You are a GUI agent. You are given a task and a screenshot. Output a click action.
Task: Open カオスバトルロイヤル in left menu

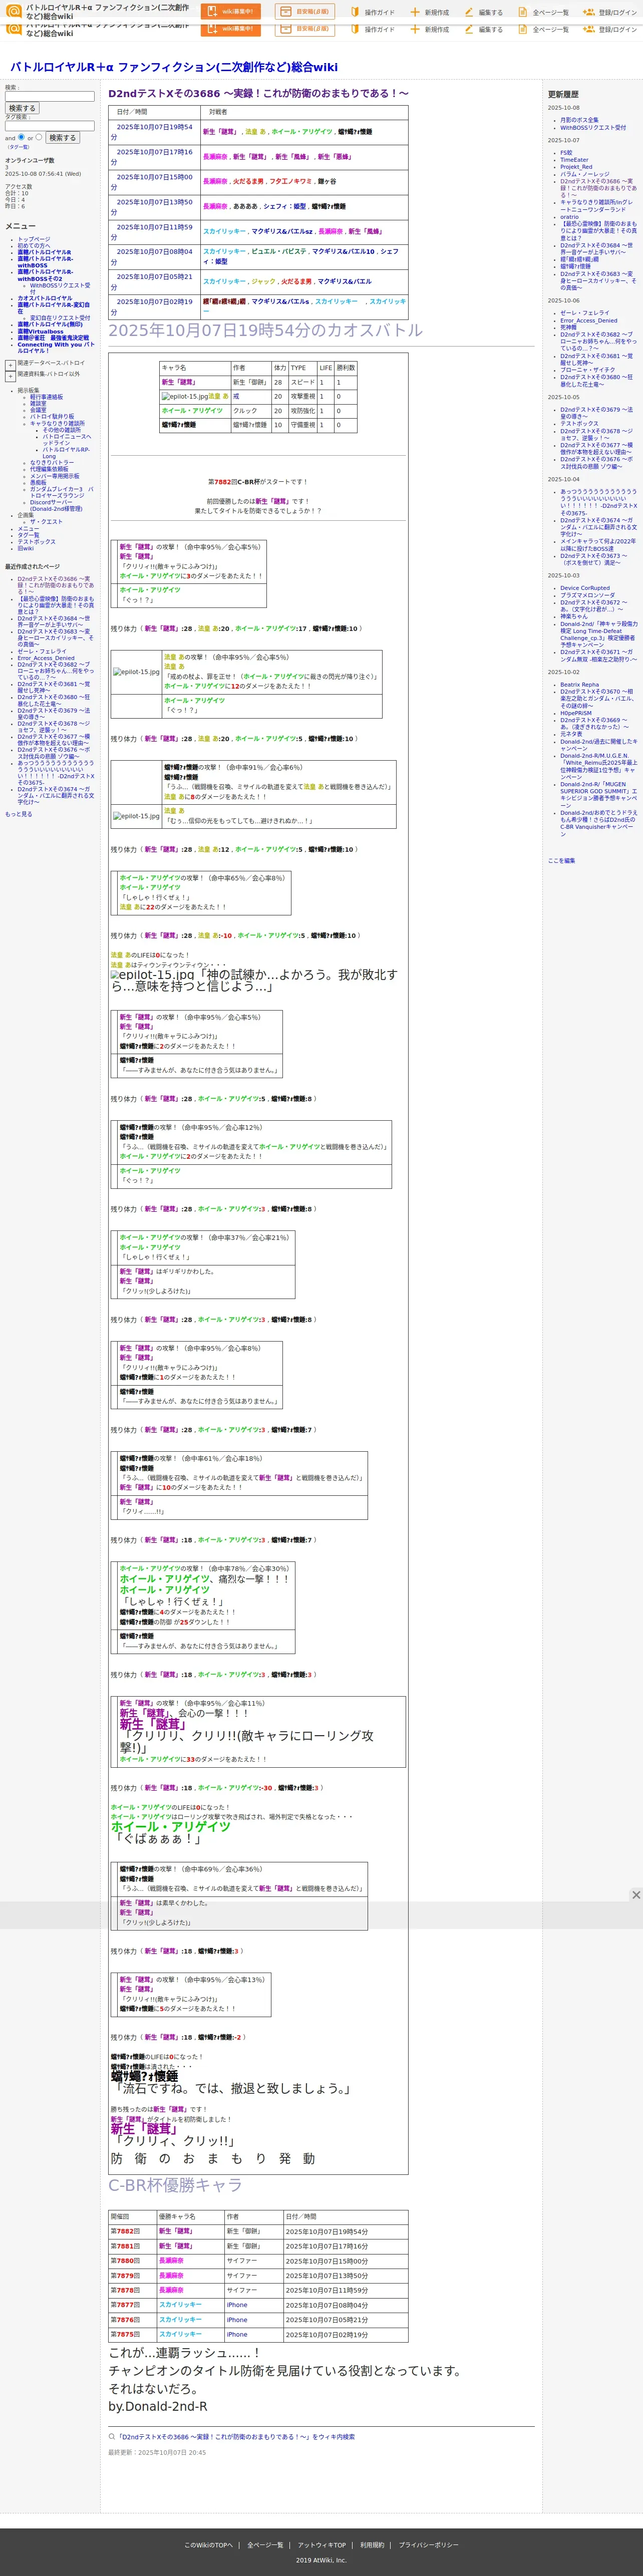pyautogui.click(x=44, y=298)
